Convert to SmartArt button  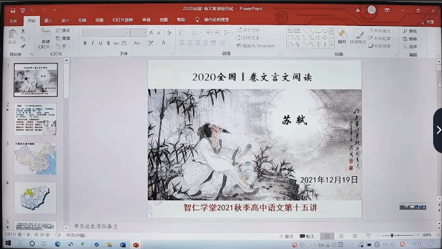pyautogui.click(x=257, y=46)
